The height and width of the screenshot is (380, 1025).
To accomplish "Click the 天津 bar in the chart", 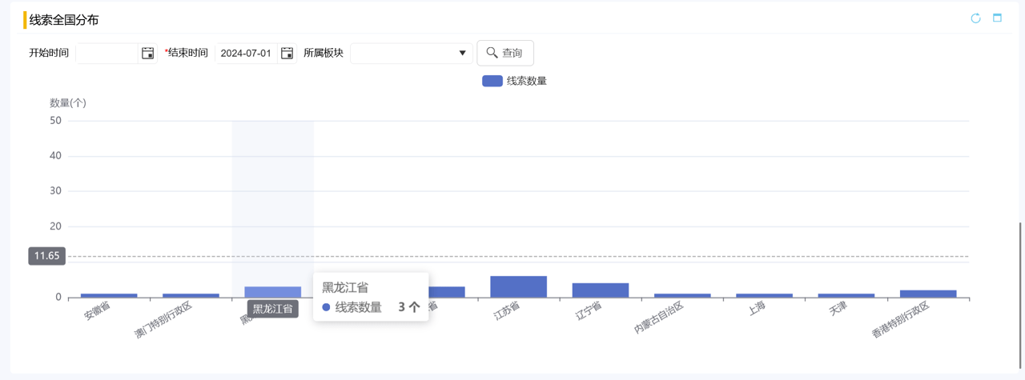I will [x=846, y=295].
